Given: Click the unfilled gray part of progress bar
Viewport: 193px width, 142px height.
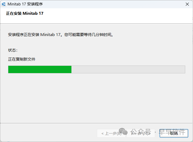Looking at the screenshot, I should point(128,69).
